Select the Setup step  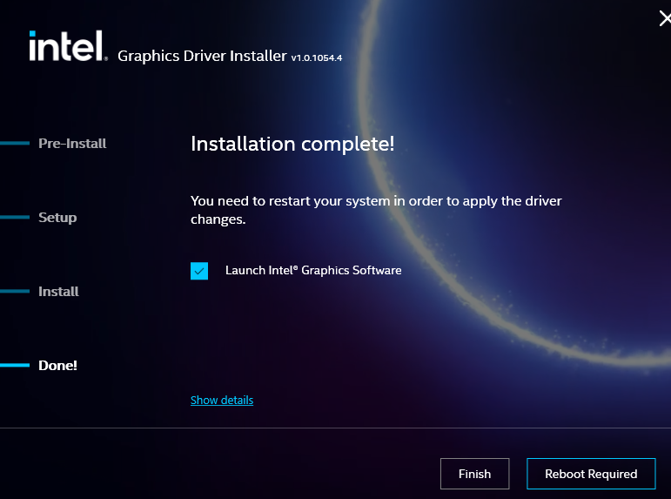57,218
